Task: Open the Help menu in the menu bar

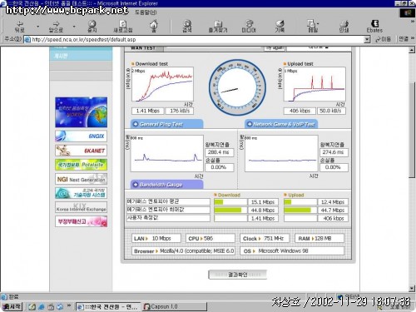Action: (x=146, y=12)
